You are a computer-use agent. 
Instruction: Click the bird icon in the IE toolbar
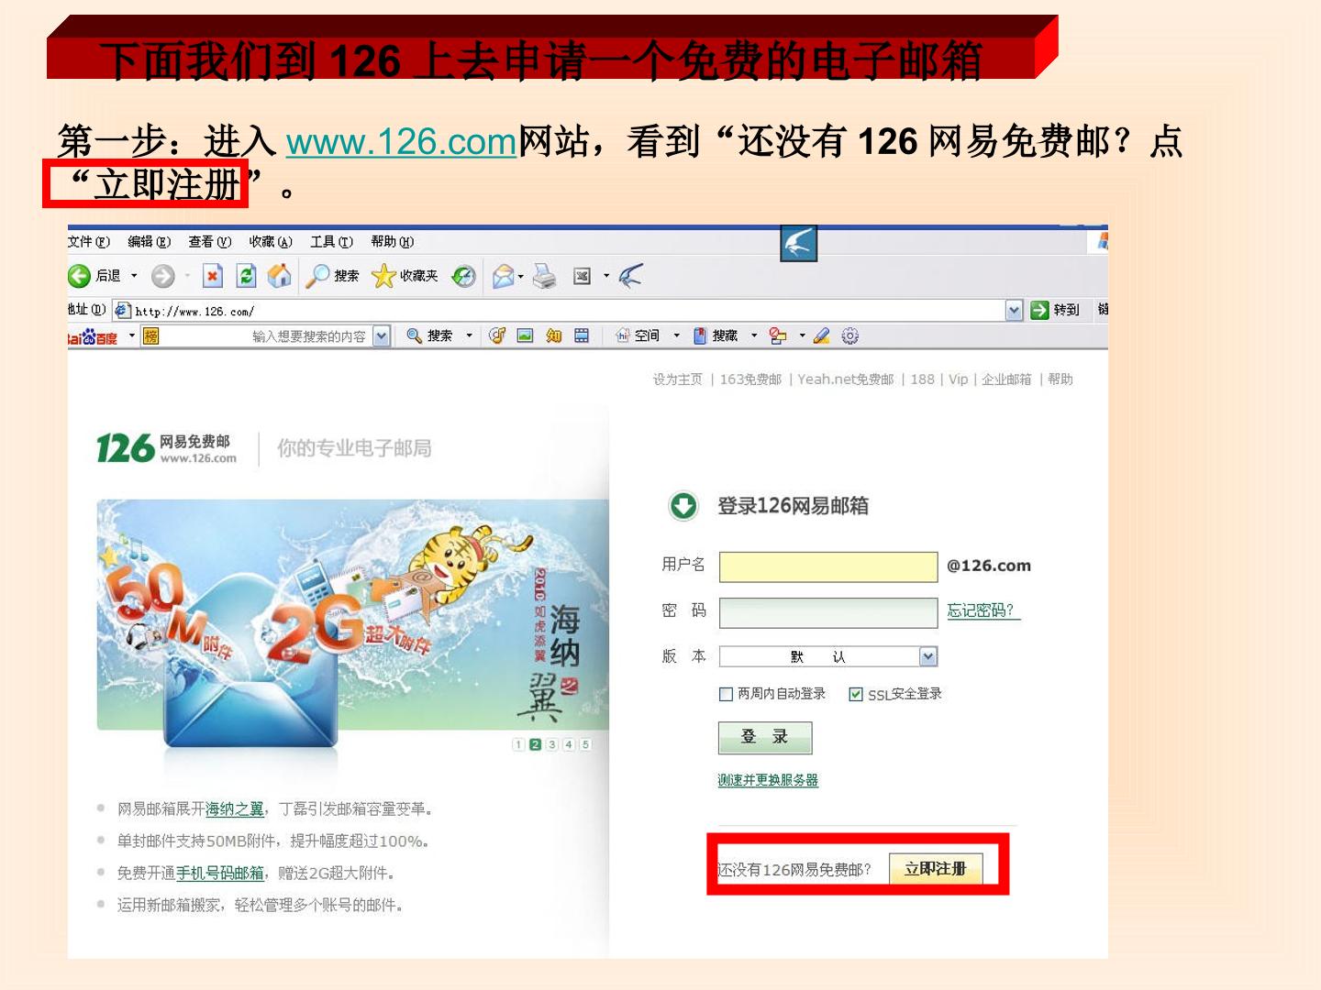[631, 275]
